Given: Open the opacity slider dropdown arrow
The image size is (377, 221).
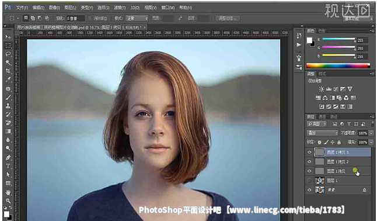Looking at the screenshot, I should [371, 133].
